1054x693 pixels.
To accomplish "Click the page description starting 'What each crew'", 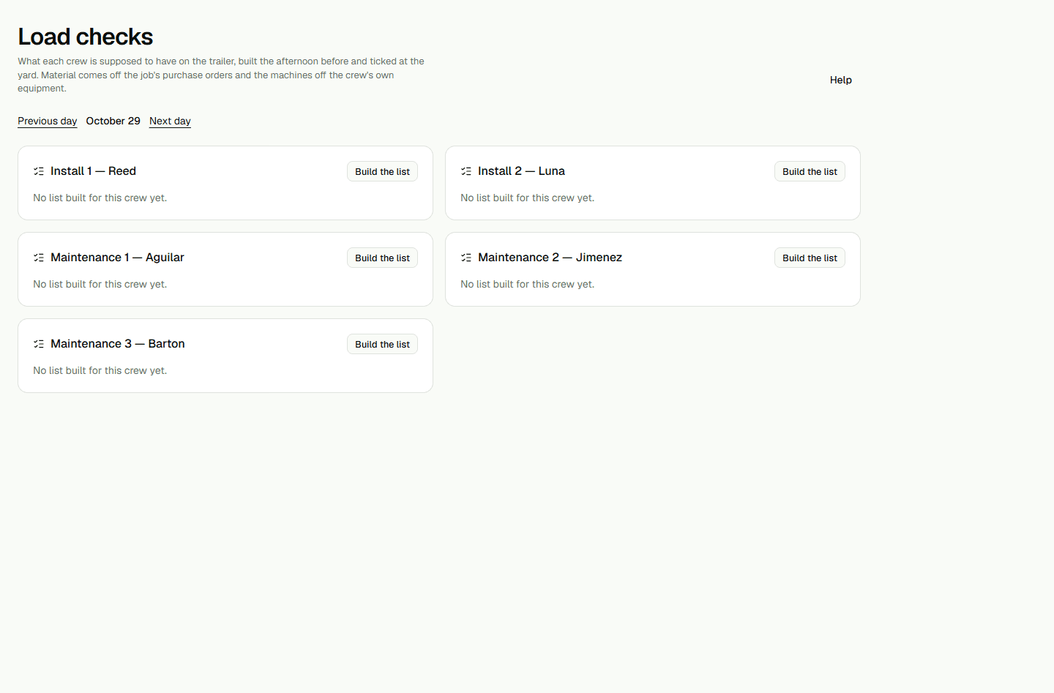I will [x=221, y=75].
